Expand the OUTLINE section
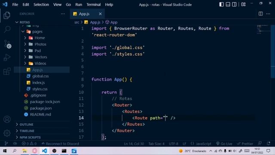This screenshot has width=275, height=155. (42, 124)
